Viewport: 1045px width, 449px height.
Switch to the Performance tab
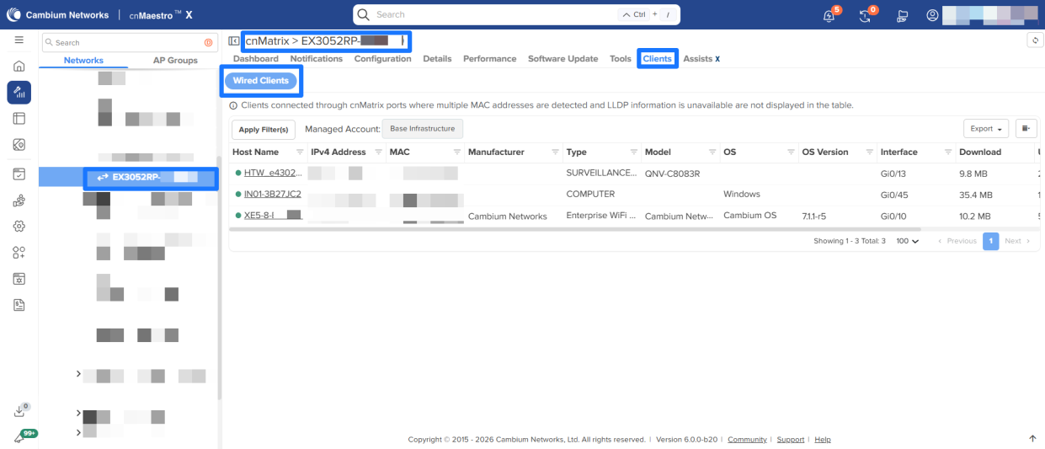489,59
